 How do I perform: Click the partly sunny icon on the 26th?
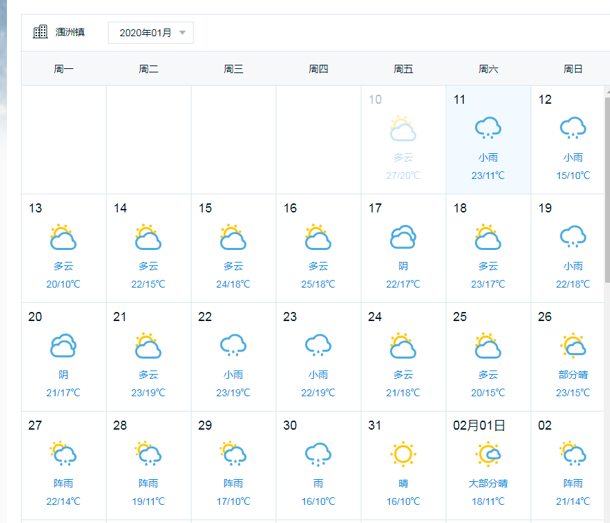573,345
